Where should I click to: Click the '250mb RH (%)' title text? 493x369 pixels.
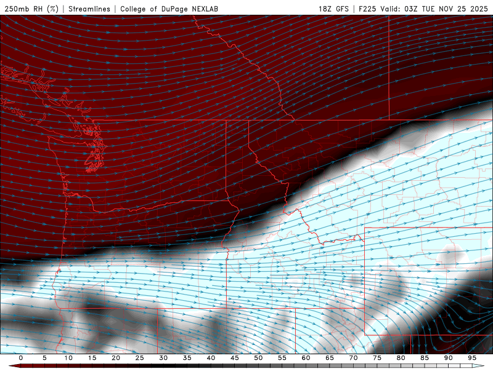tap(31, 9)
